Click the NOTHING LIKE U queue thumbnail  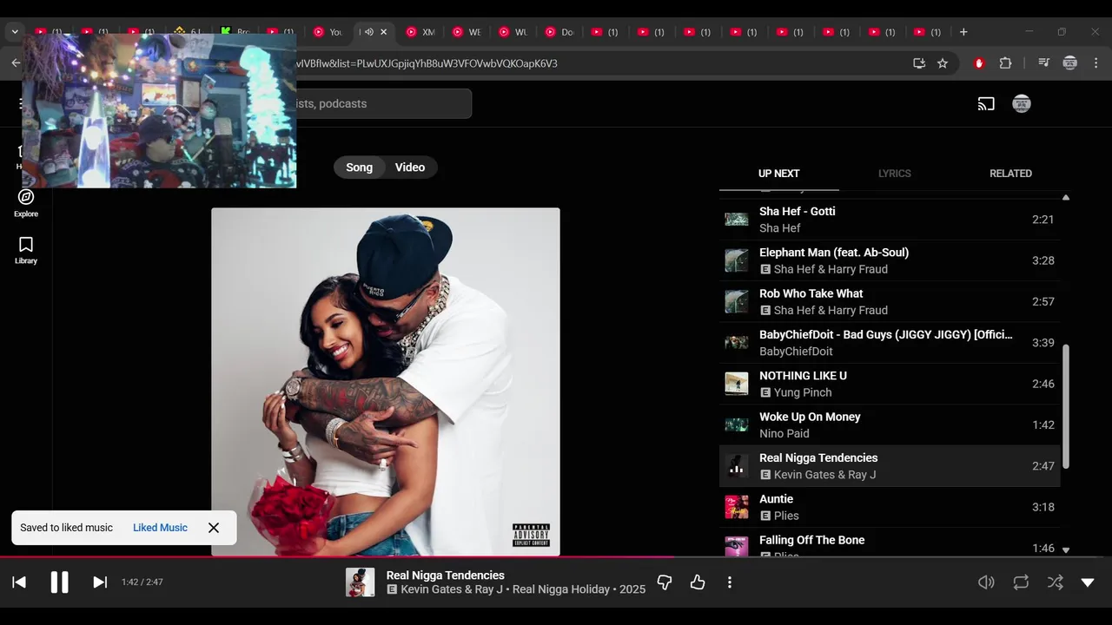(737, 384)
